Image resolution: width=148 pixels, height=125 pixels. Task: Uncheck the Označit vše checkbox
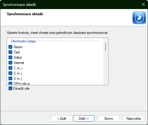point(10,88)
